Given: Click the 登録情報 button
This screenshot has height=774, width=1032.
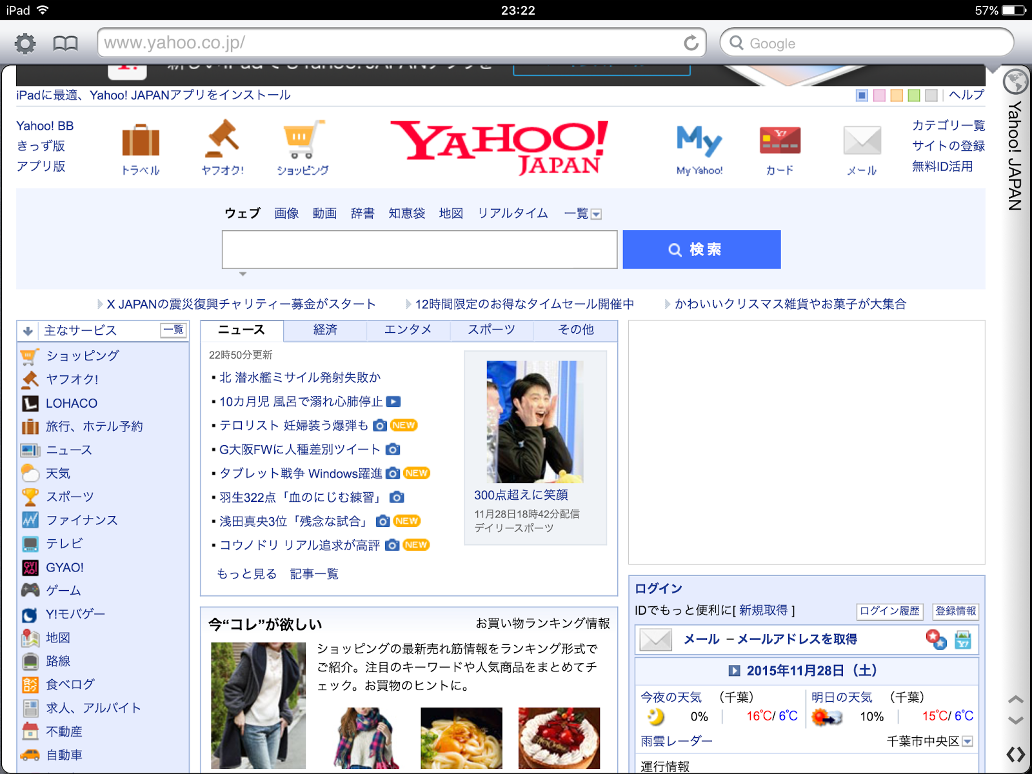Looking at the screenshot, I should (x=956, y=611).
